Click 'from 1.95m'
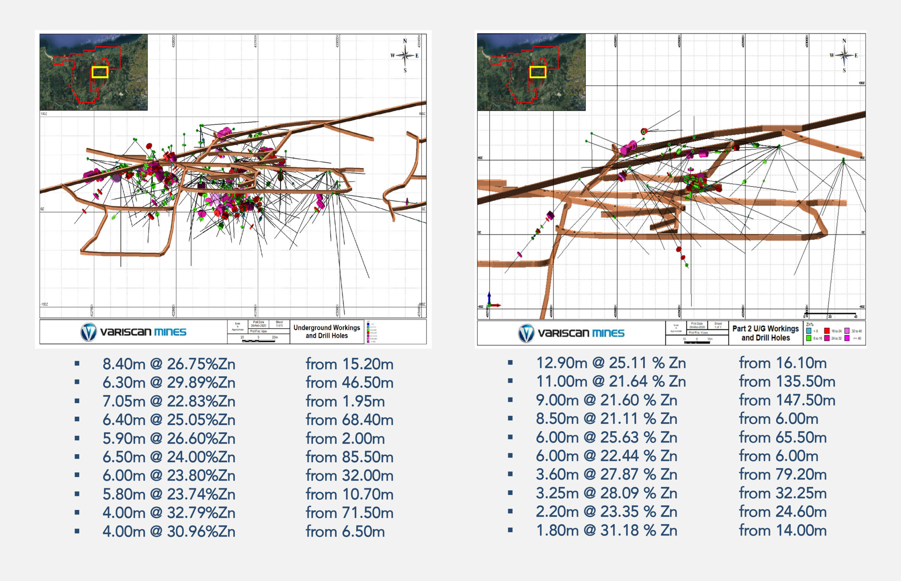901x581 pixels. click(x=345, y=401)
